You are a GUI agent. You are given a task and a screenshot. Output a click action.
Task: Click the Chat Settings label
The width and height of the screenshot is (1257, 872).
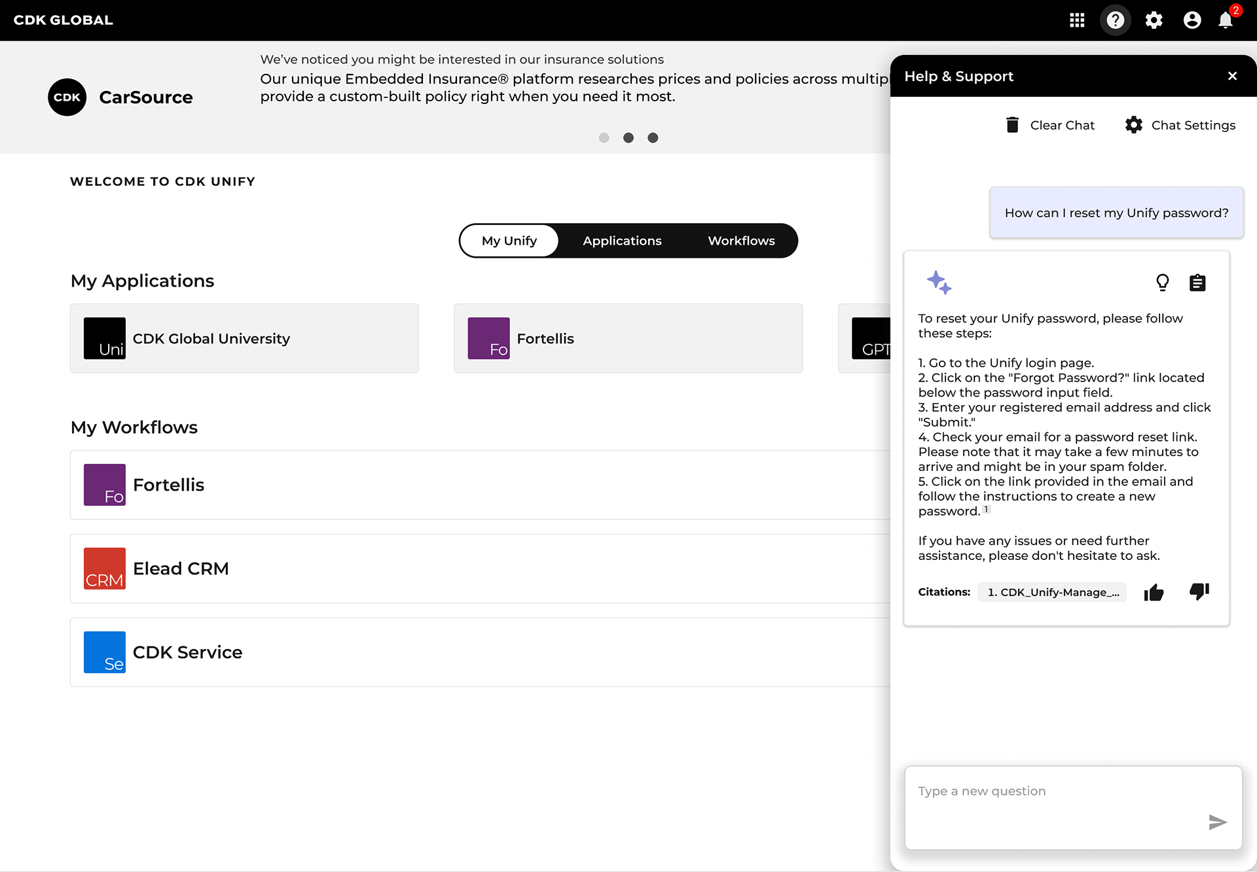(1193, 125)
